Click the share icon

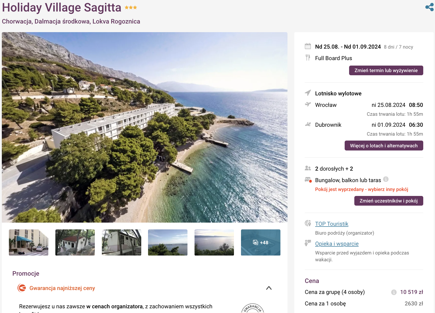(x=429, y=7)
